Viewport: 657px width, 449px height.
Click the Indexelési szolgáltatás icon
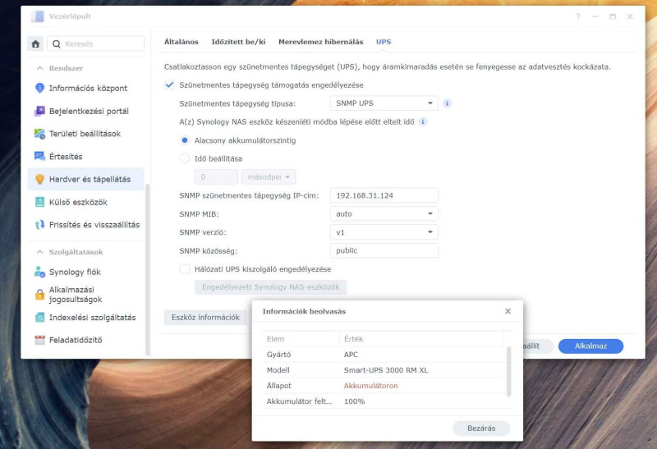click(x=39, y=318)
